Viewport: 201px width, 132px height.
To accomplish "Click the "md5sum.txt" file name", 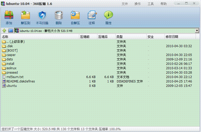I will point(15,77).
